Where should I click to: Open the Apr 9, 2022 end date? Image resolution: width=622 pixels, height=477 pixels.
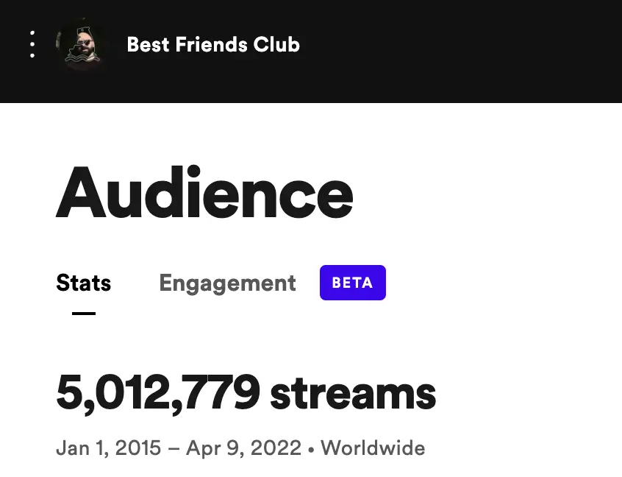click(x=243, y=448)
